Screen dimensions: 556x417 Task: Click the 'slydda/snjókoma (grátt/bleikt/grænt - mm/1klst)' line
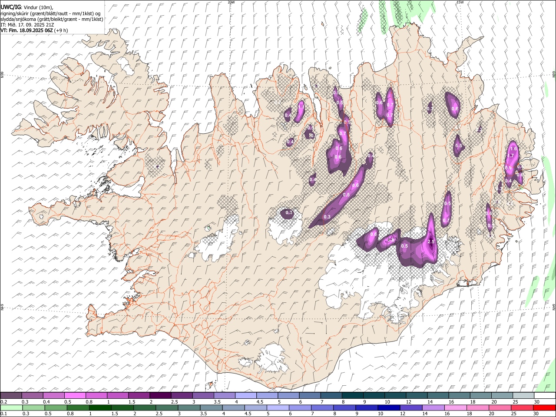52,19
